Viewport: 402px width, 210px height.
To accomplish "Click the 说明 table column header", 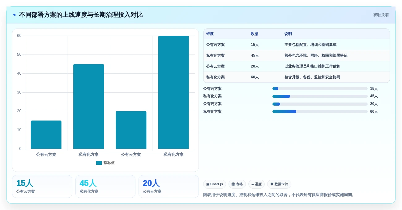I will point(288,34).
